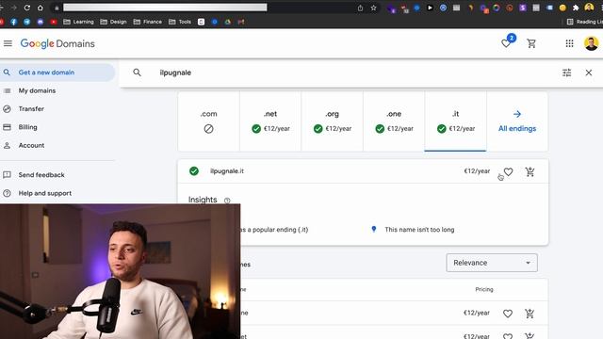Open Account in sidebar
603x339 pixels.
(x=31, y=145)
